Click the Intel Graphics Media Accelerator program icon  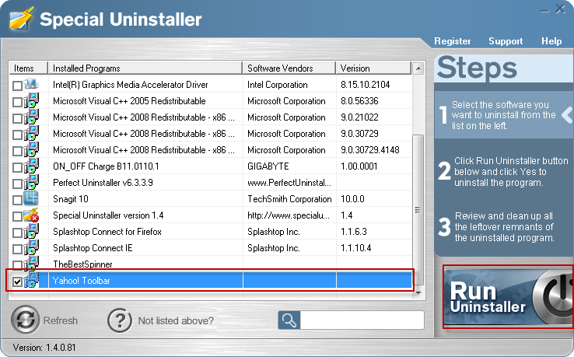coord(31,84)
